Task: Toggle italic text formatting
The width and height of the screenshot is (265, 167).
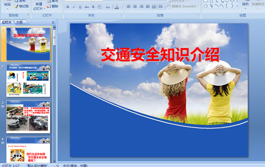Action: (x=73, y=7)
